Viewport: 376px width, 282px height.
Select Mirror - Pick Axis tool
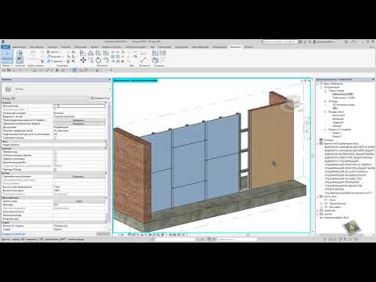pos(98,53)
